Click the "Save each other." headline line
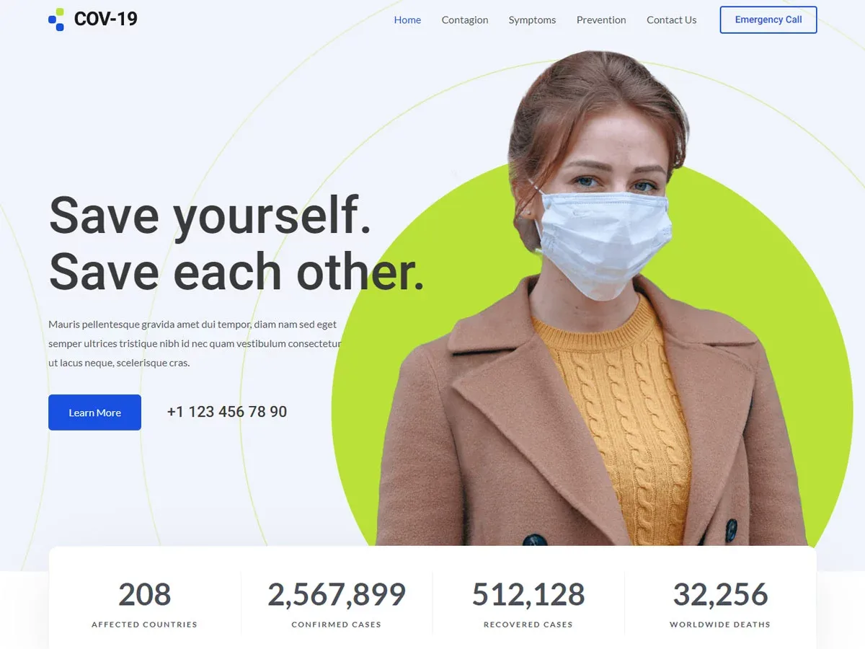Image resolution: width=865 pixels, height=649 pixels. (236, 272)
